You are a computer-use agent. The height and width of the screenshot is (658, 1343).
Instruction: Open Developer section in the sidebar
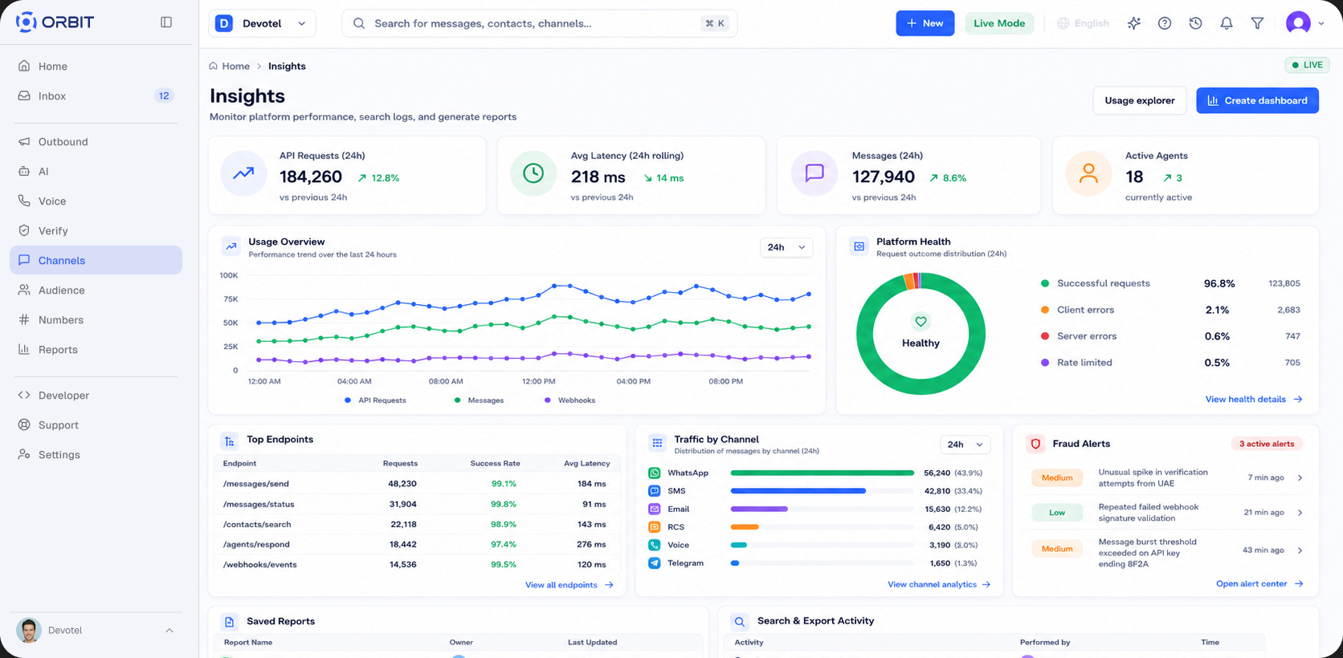tap(96, 396)
